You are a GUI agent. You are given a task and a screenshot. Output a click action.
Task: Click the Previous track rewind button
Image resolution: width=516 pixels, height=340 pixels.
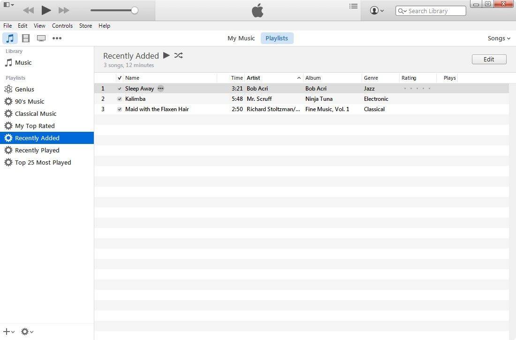coord(29,10)
